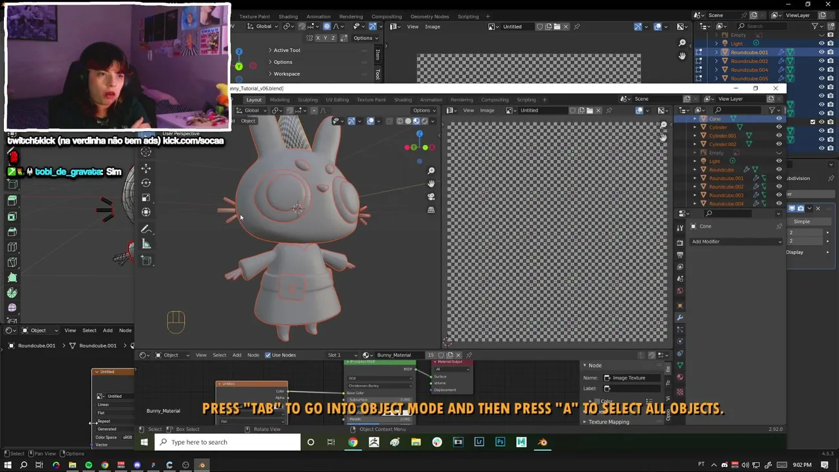This screenshot has height=472, width=839.
Task: Click the add workspace plus button after Scripting
Action: coord(544,100)
